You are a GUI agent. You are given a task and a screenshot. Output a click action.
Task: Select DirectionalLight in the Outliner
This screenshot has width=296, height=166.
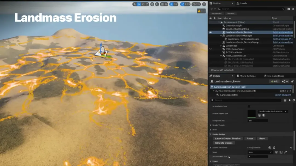234,26
